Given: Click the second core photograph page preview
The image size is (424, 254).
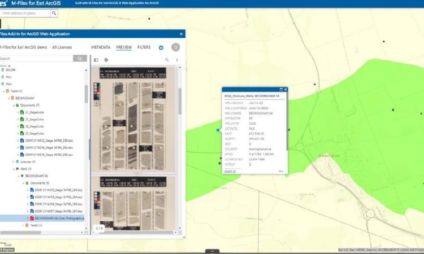Looking at the screenshot, I should point(134,203).
